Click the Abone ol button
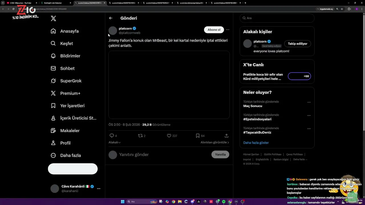The image size is (365, 205). coord(214,30)
